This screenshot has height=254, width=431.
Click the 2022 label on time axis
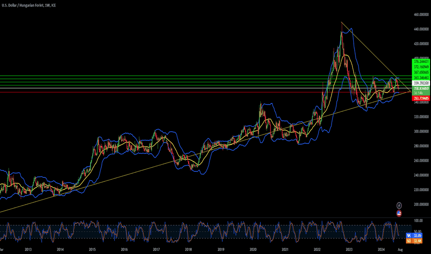(x=317, y=249)
